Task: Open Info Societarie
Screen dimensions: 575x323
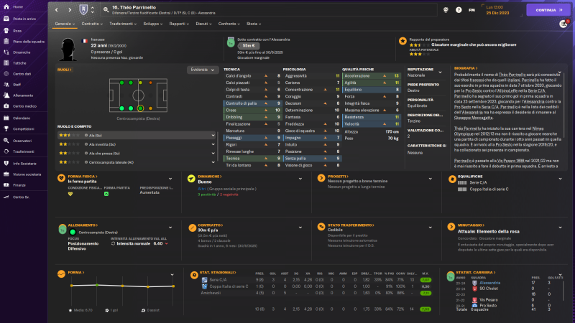Action: [x=24, y=164]
